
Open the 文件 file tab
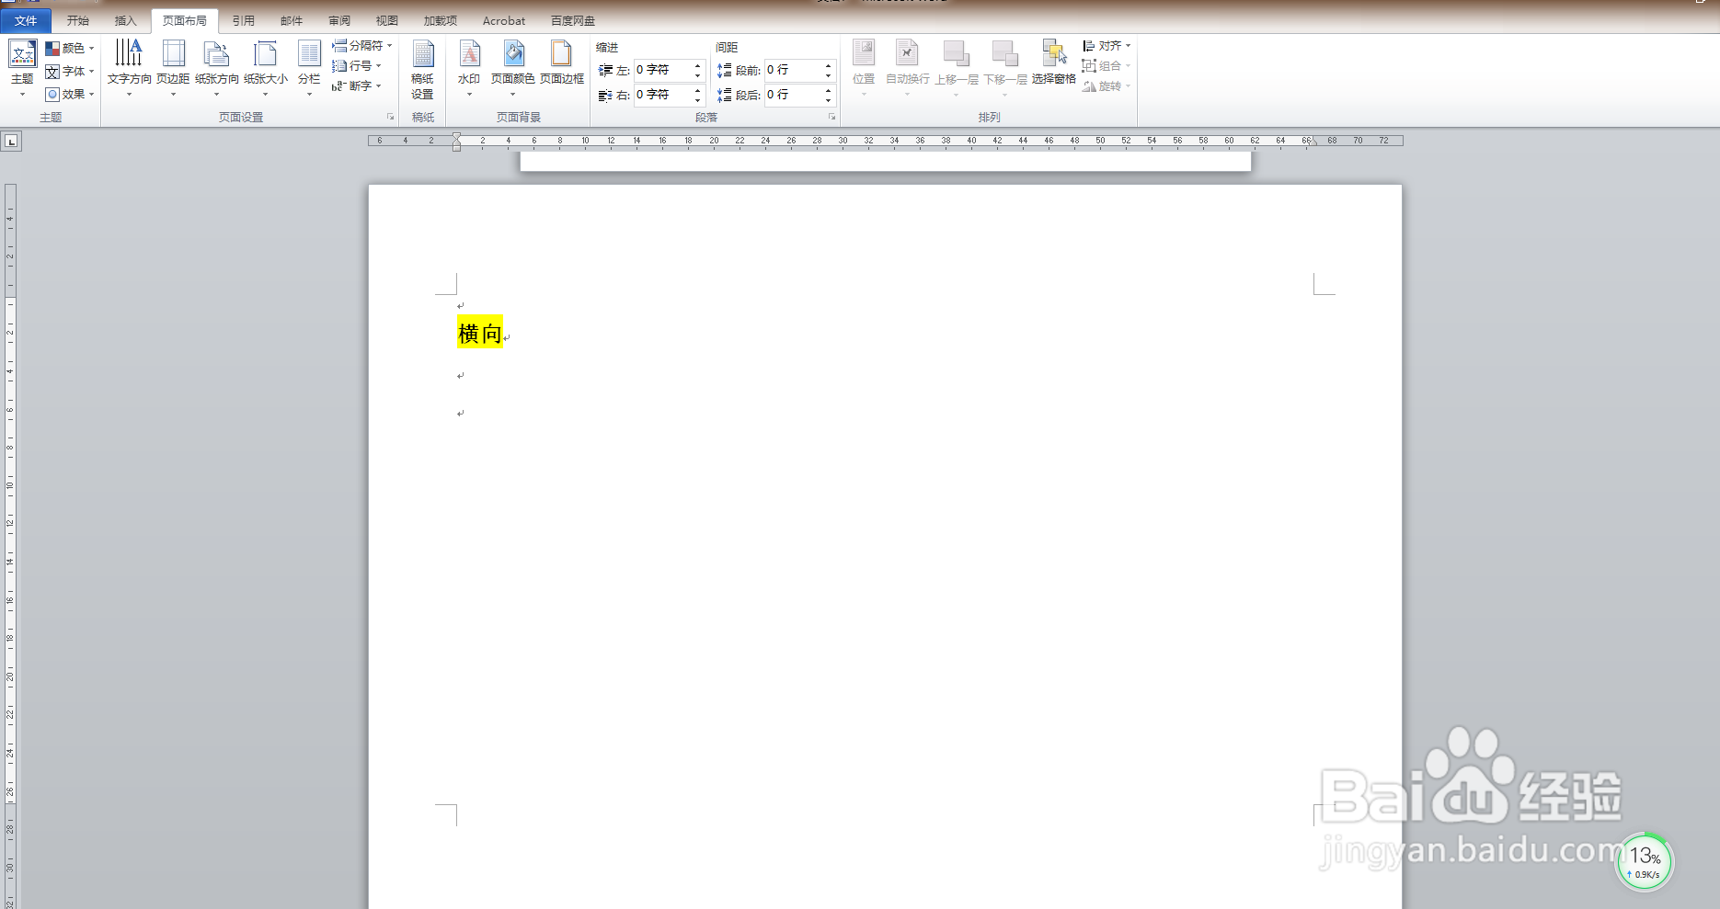coord(26,20)
